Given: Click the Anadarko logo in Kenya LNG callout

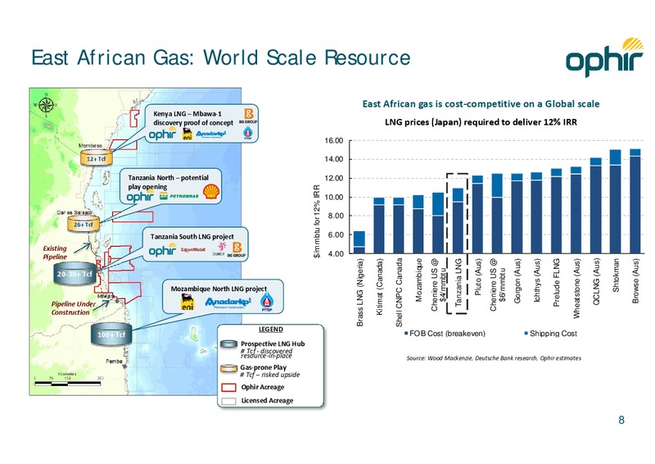Looking at the screenshot, I should 211,134.
